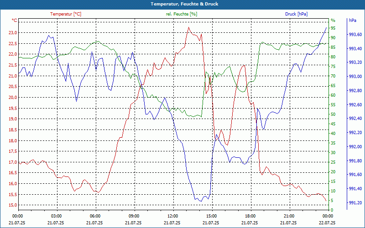Click '991,20' on the pressure axis
Screen dimensions: 365x228
click(x=355, y=203)
